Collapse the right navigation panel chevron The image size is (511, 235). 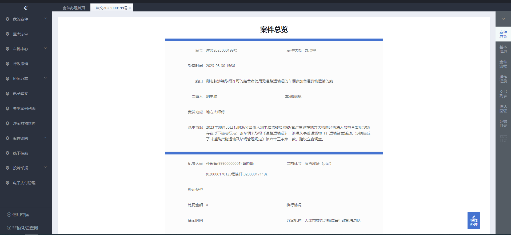(x=503, y=19)
